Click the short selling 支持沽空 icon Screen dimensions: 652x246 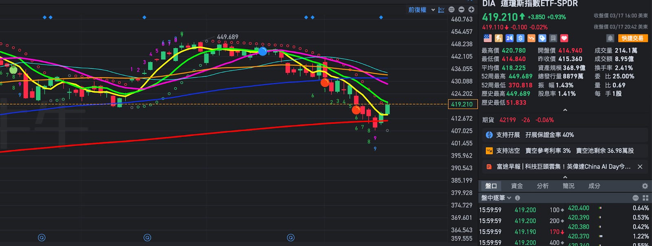pos(489,151)
